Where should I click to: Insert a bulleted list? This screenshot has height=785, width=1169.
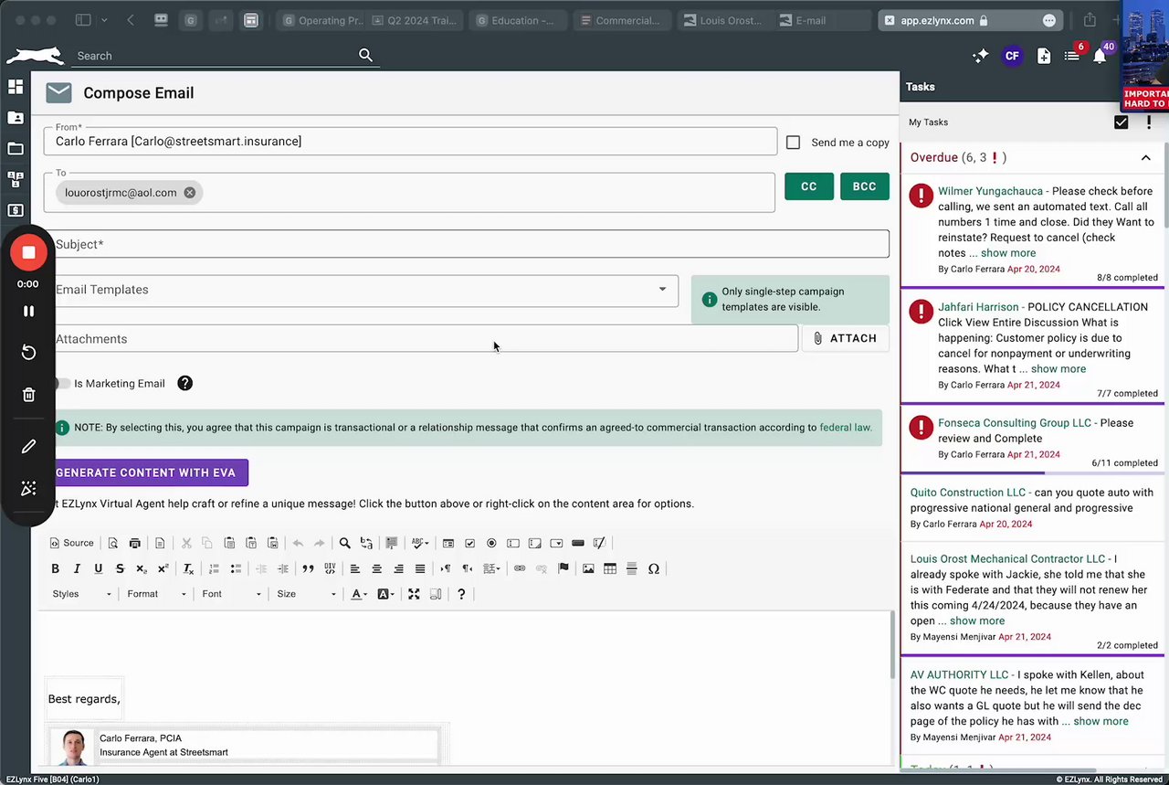[236, 568]
